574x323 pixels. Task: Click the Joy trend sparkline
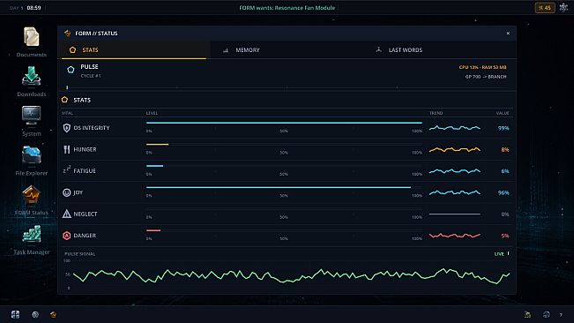[x=455, y=192]
